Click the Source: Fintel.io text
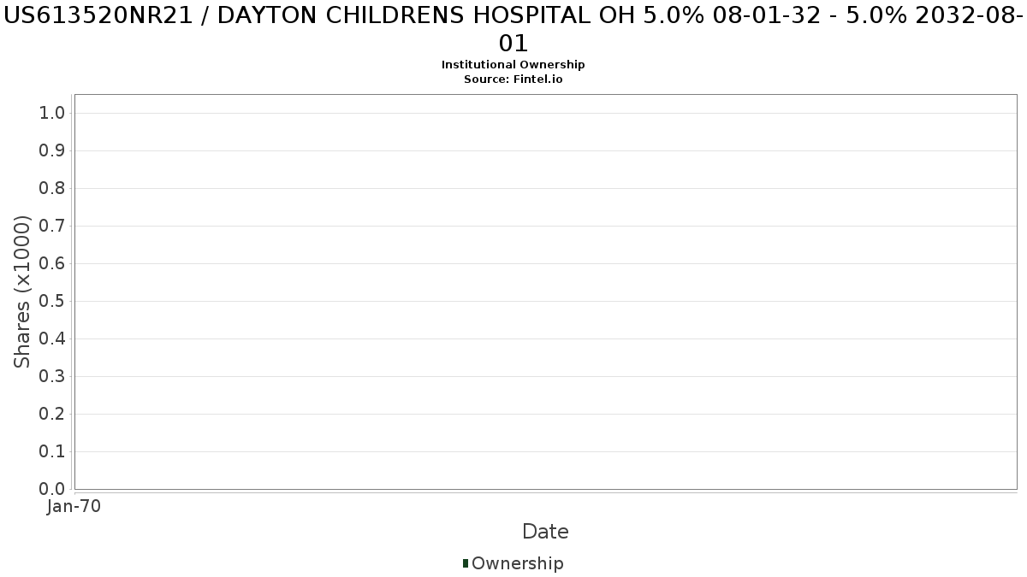The width and height of the screenshot is (1027, 577). [x=513, y=79]
